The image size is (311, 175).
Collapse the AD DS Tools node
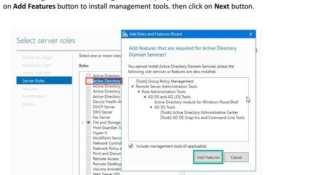(x=151, y=107)
